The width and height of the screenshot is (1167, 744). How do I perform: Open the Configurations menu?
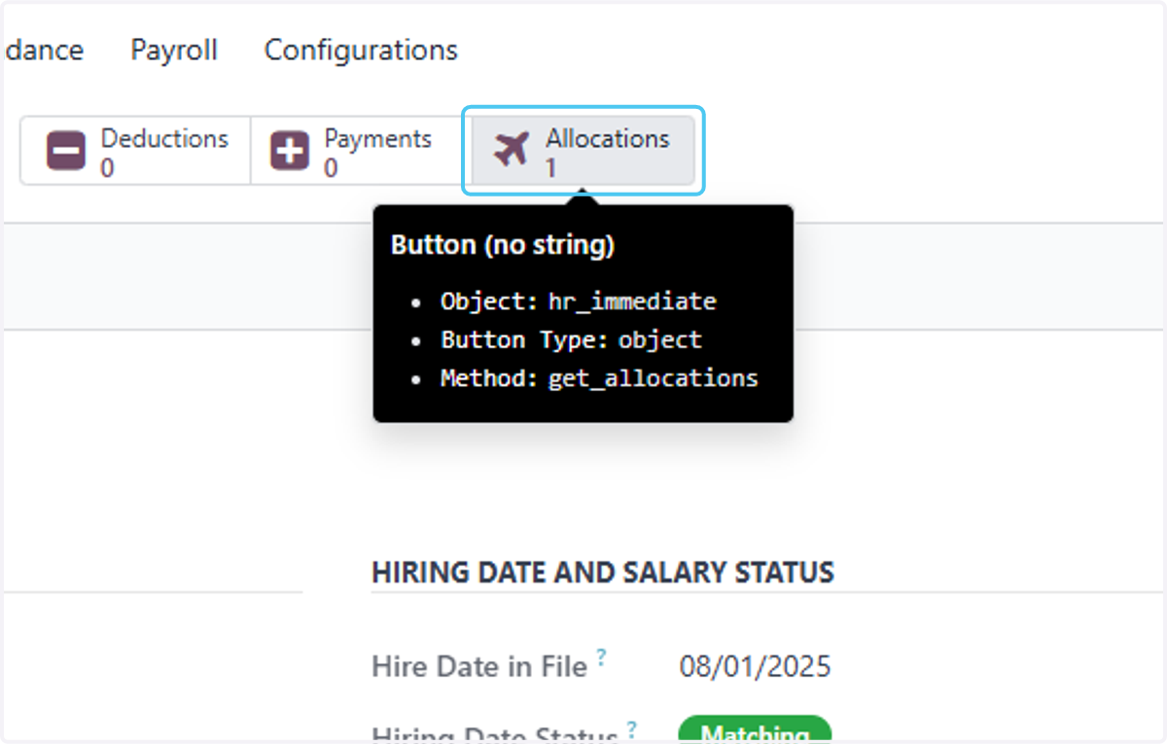(361, 50)
